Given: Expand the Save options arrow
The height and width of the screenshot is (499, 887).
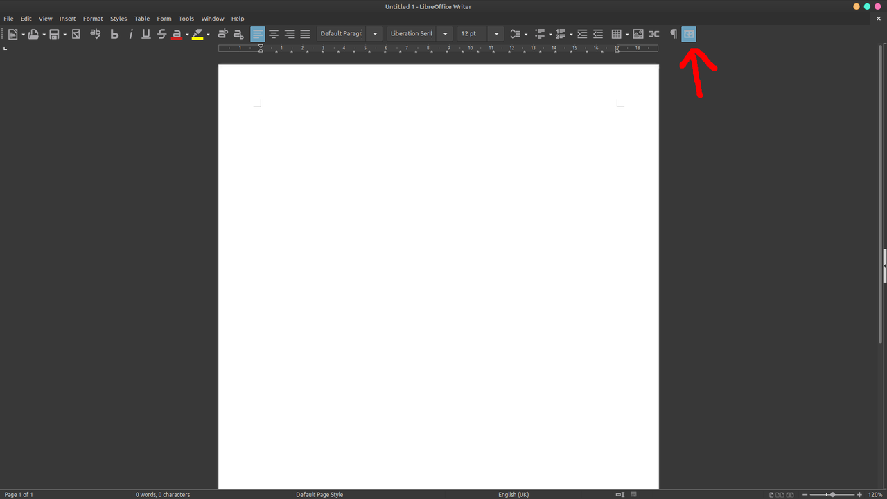Looking at the screenshot, I should coord(65,35).
